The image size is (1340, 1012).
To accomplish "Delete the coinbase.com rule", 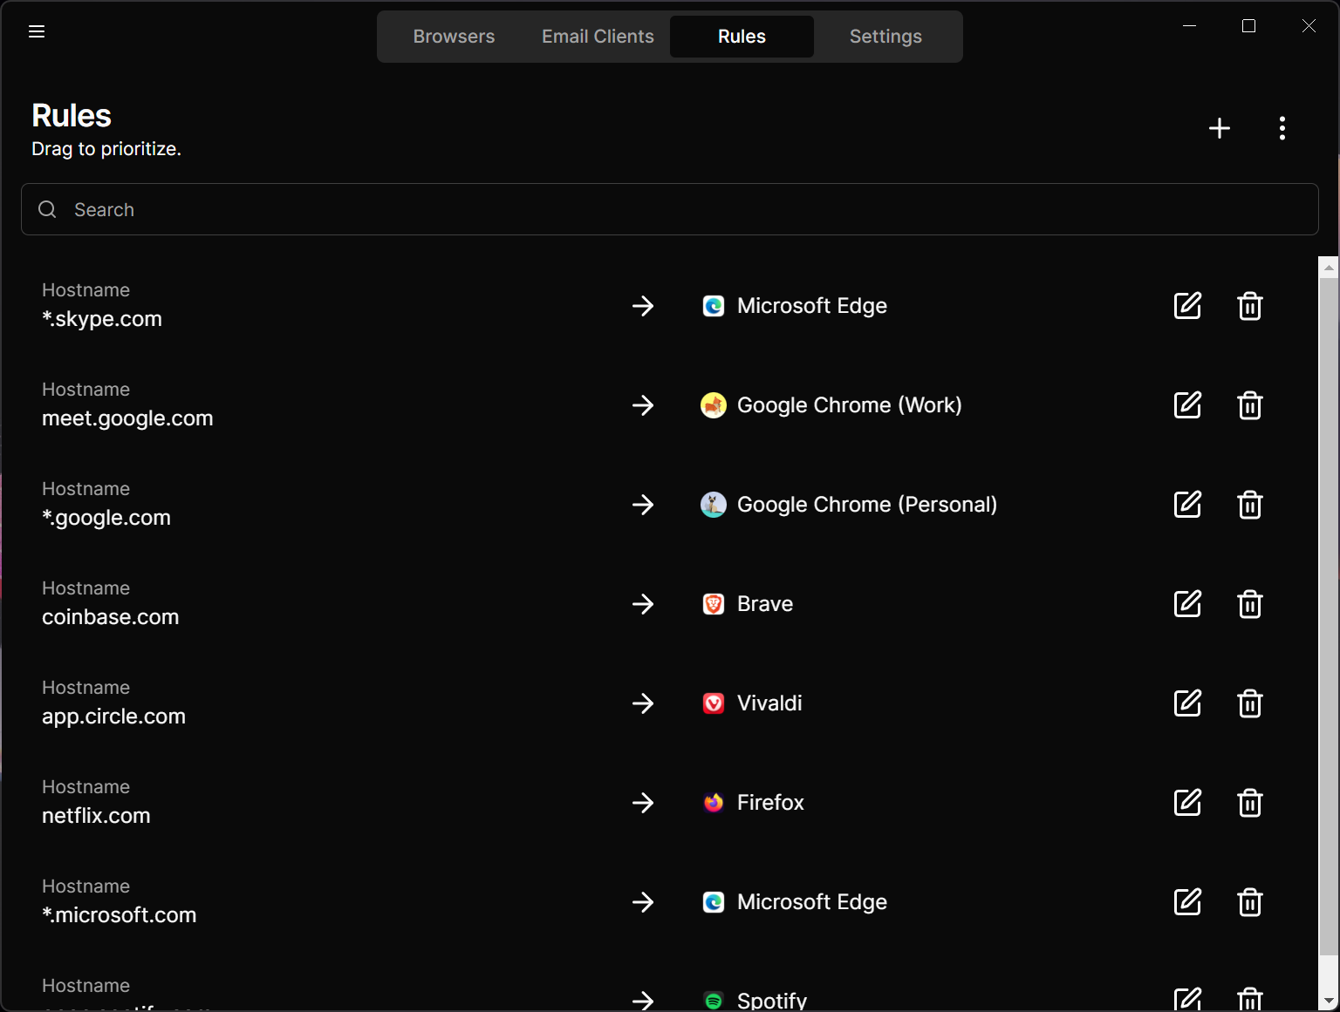I will (1249, 604).
